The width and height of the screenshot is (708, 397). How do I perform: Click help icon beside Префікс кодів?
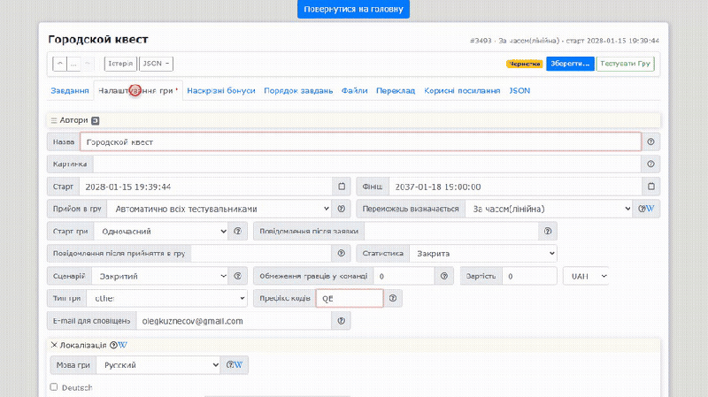point(392,298)
